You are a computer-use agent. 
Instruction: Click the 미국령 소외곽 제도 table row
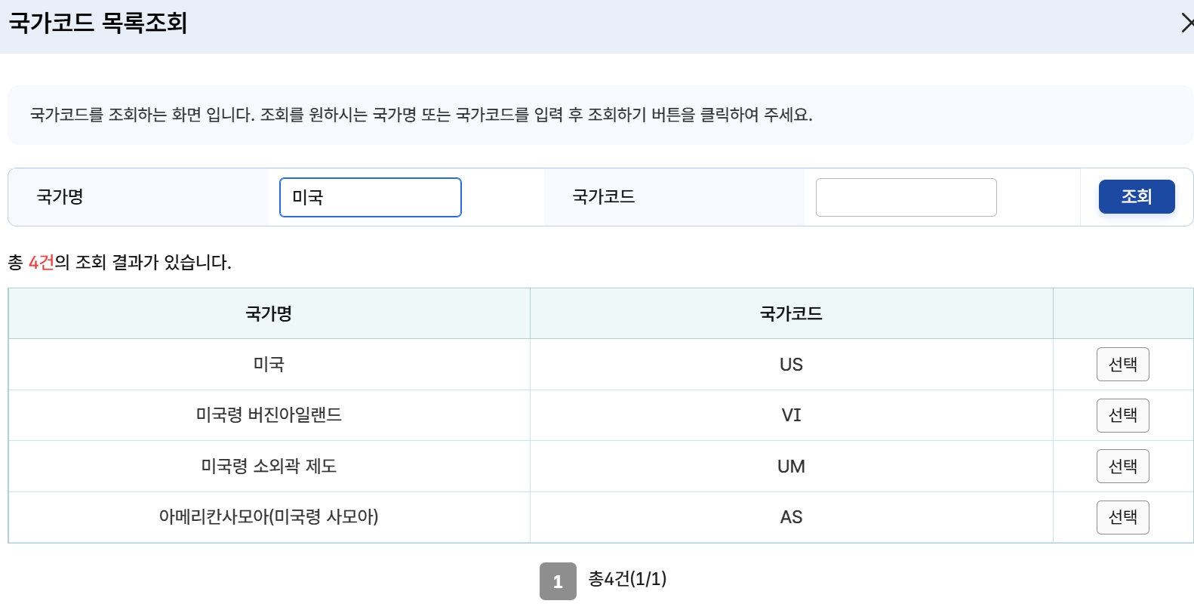(268, 466)
